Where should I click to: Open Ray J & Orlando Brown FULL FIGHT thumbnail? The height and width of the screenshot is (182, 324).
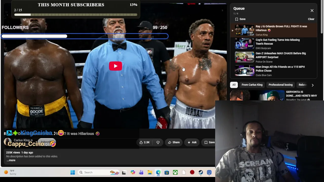pyautogui.click(x=244, y=30)
